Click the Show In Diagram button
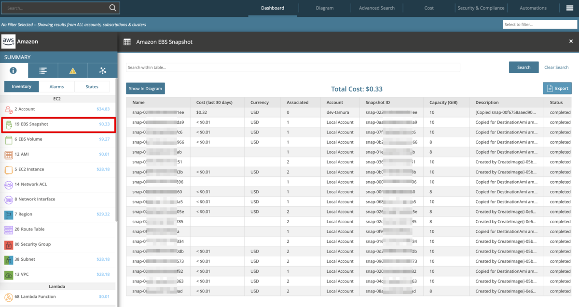Viewport: 579px width, 307px height. tap(145, 88)
